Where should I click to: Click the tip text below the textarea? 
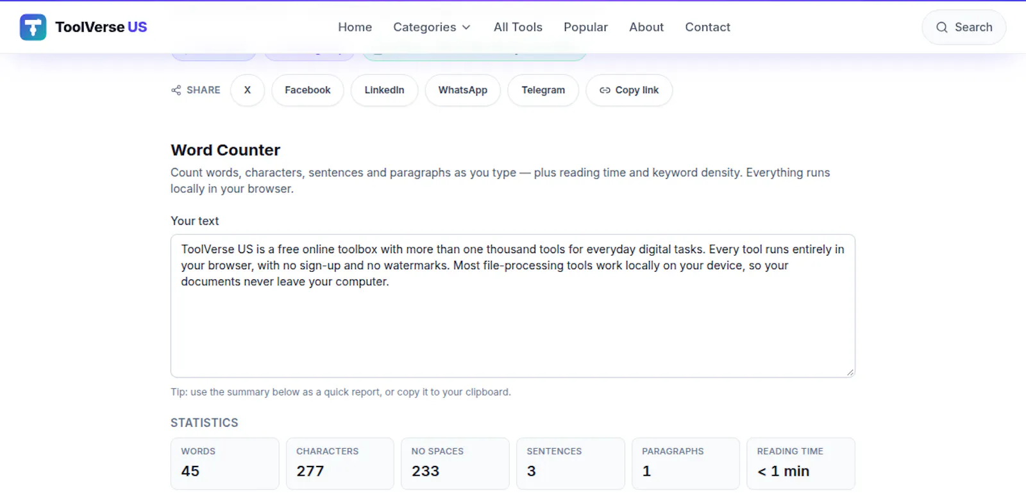(x=341, y=392)
